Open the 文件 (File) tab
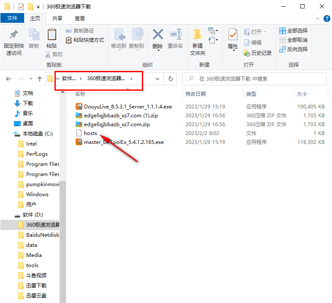The image size is (332, 303). coord(12,18)
